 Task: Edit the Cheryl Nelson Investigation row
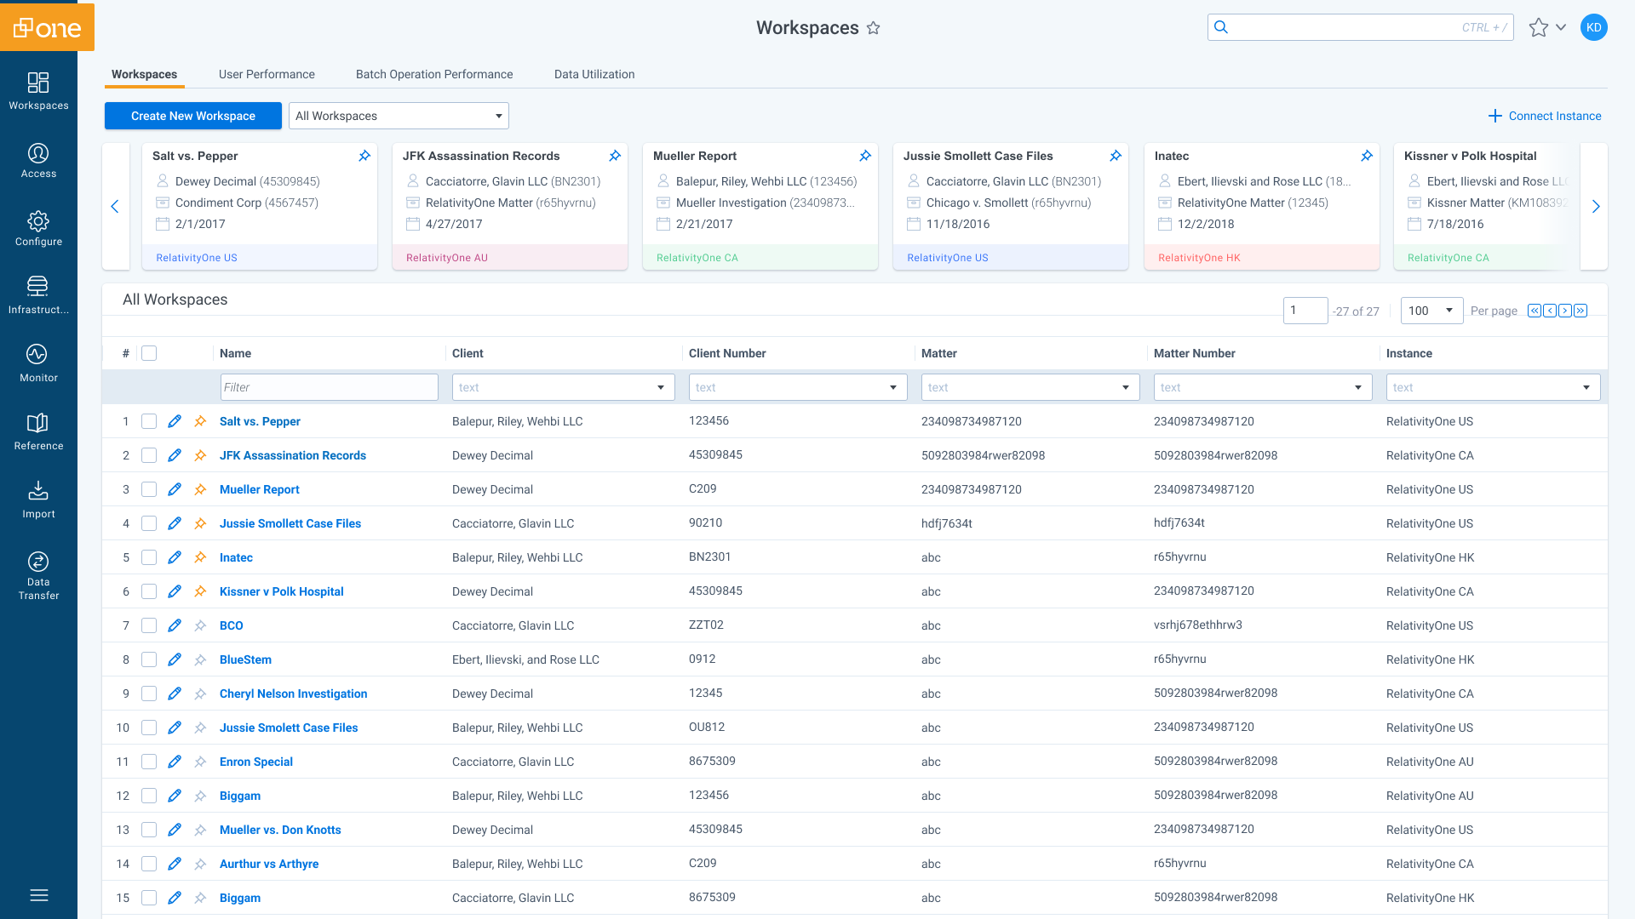(175, 694)
